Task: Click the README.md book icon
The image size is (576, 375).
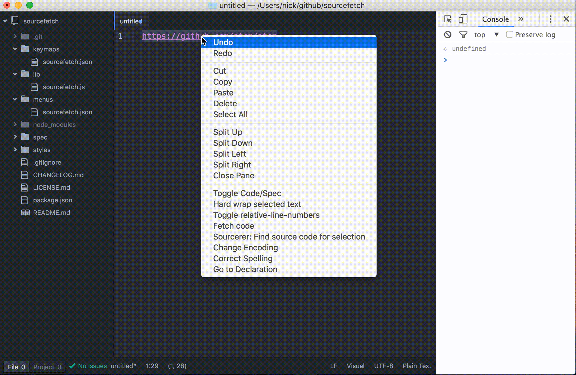Action: (x=25, y=213)
